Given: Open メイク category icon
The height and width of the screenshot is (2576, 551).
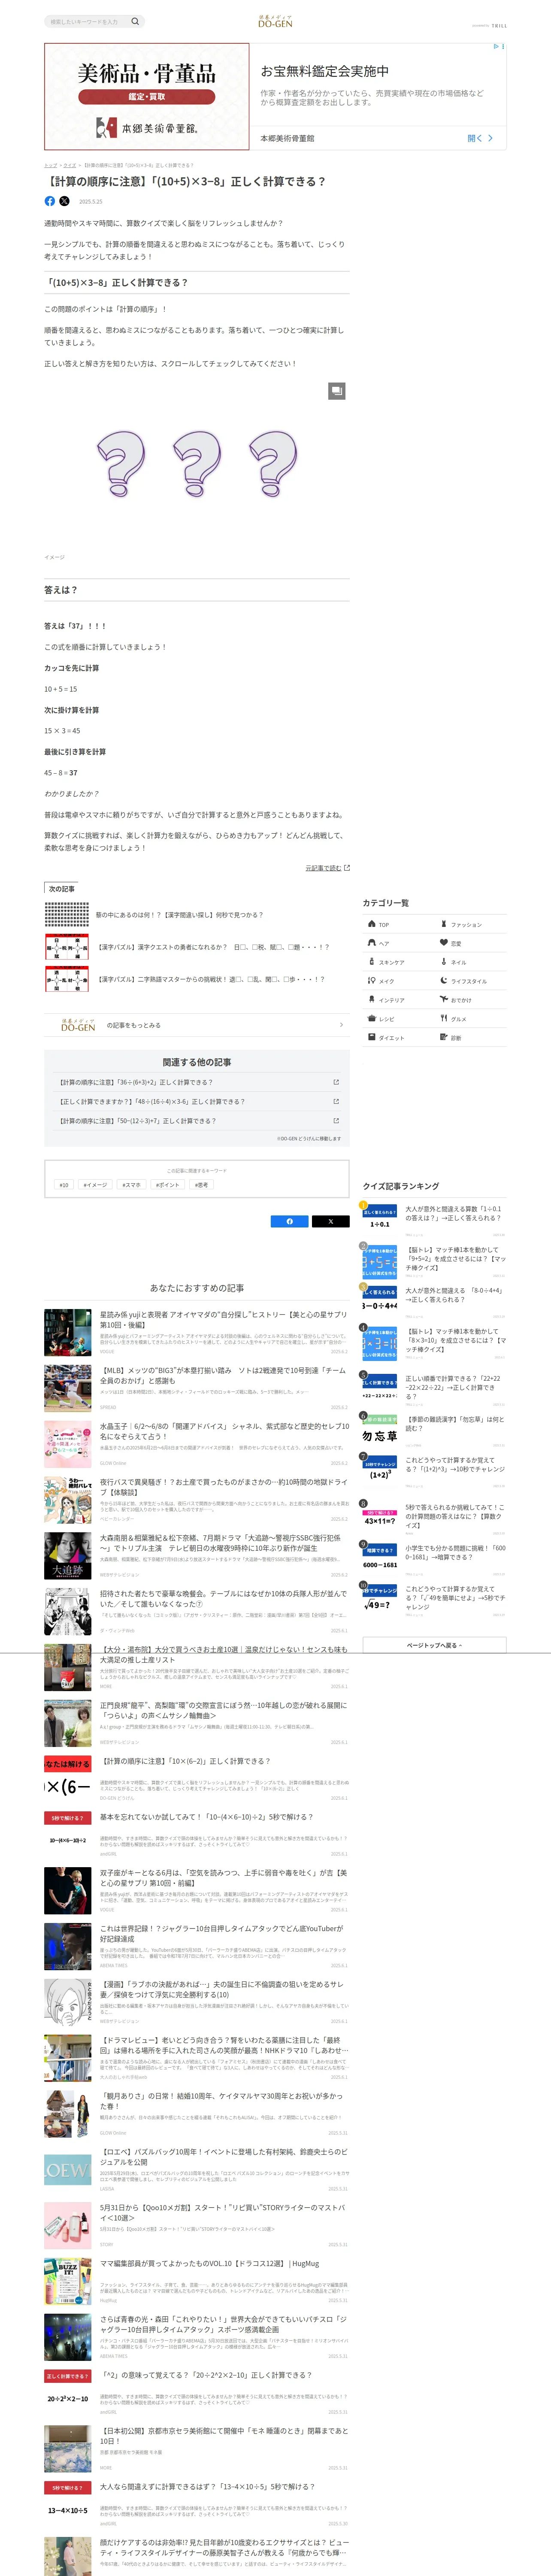Looking at the screenshot, I should (x=372, y=981).
